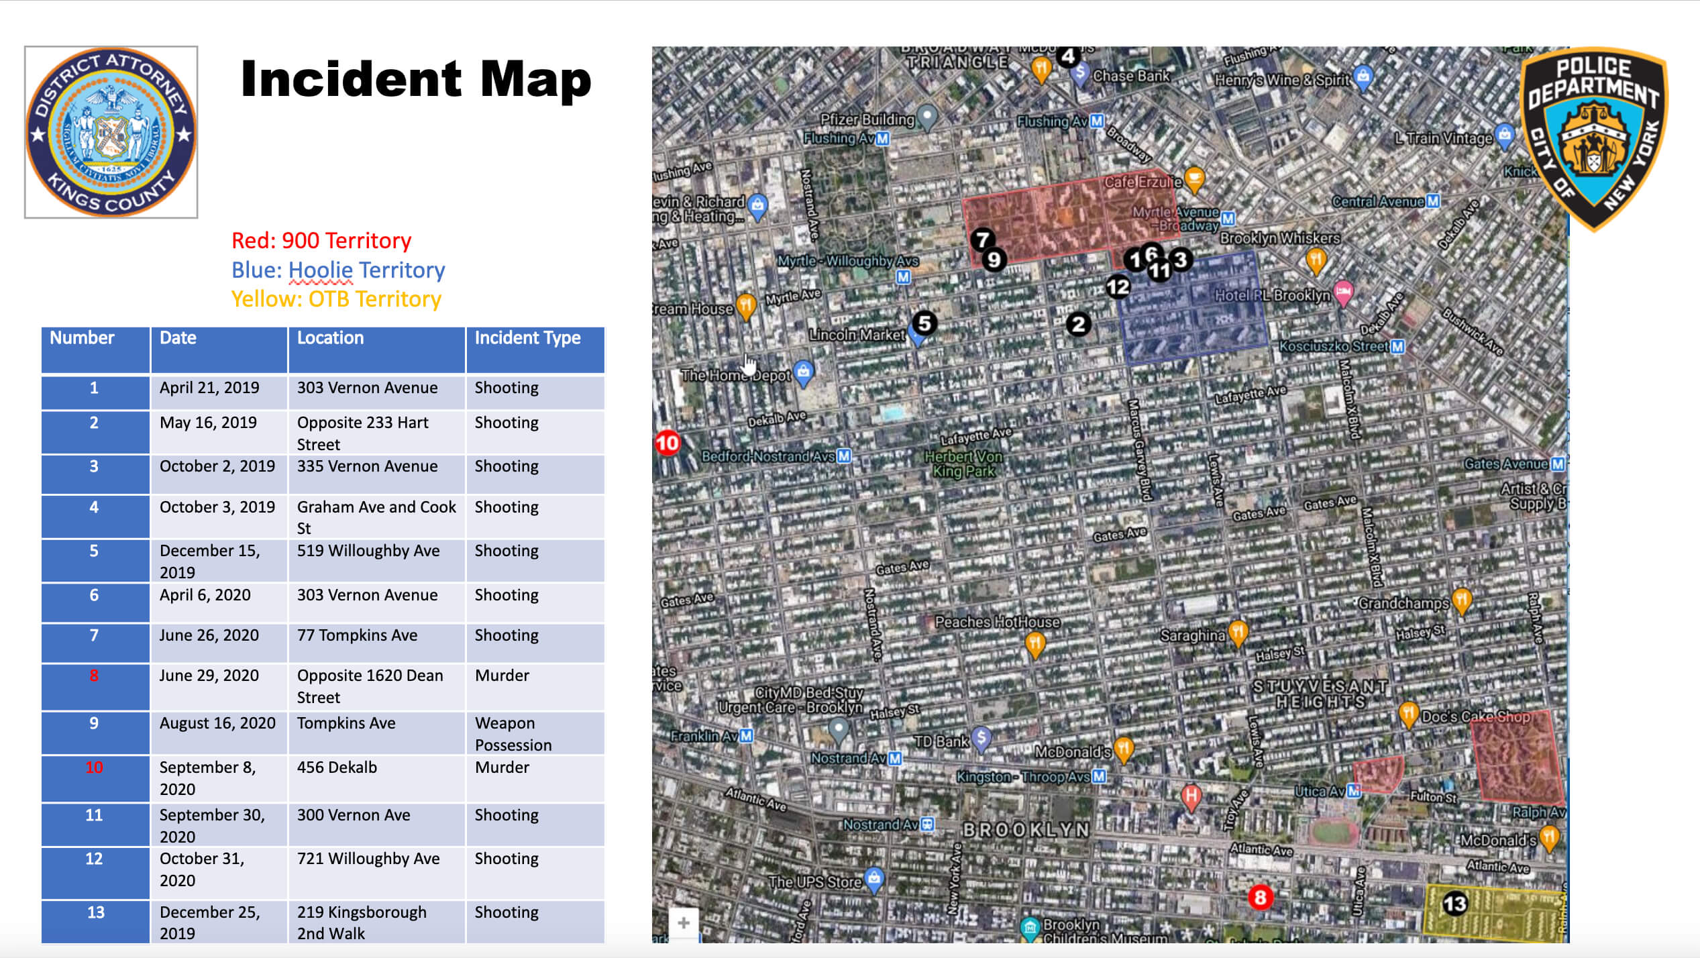
Task: Click the Peaches HotHouse restaurant pin
Action: tap(1035, 644)
